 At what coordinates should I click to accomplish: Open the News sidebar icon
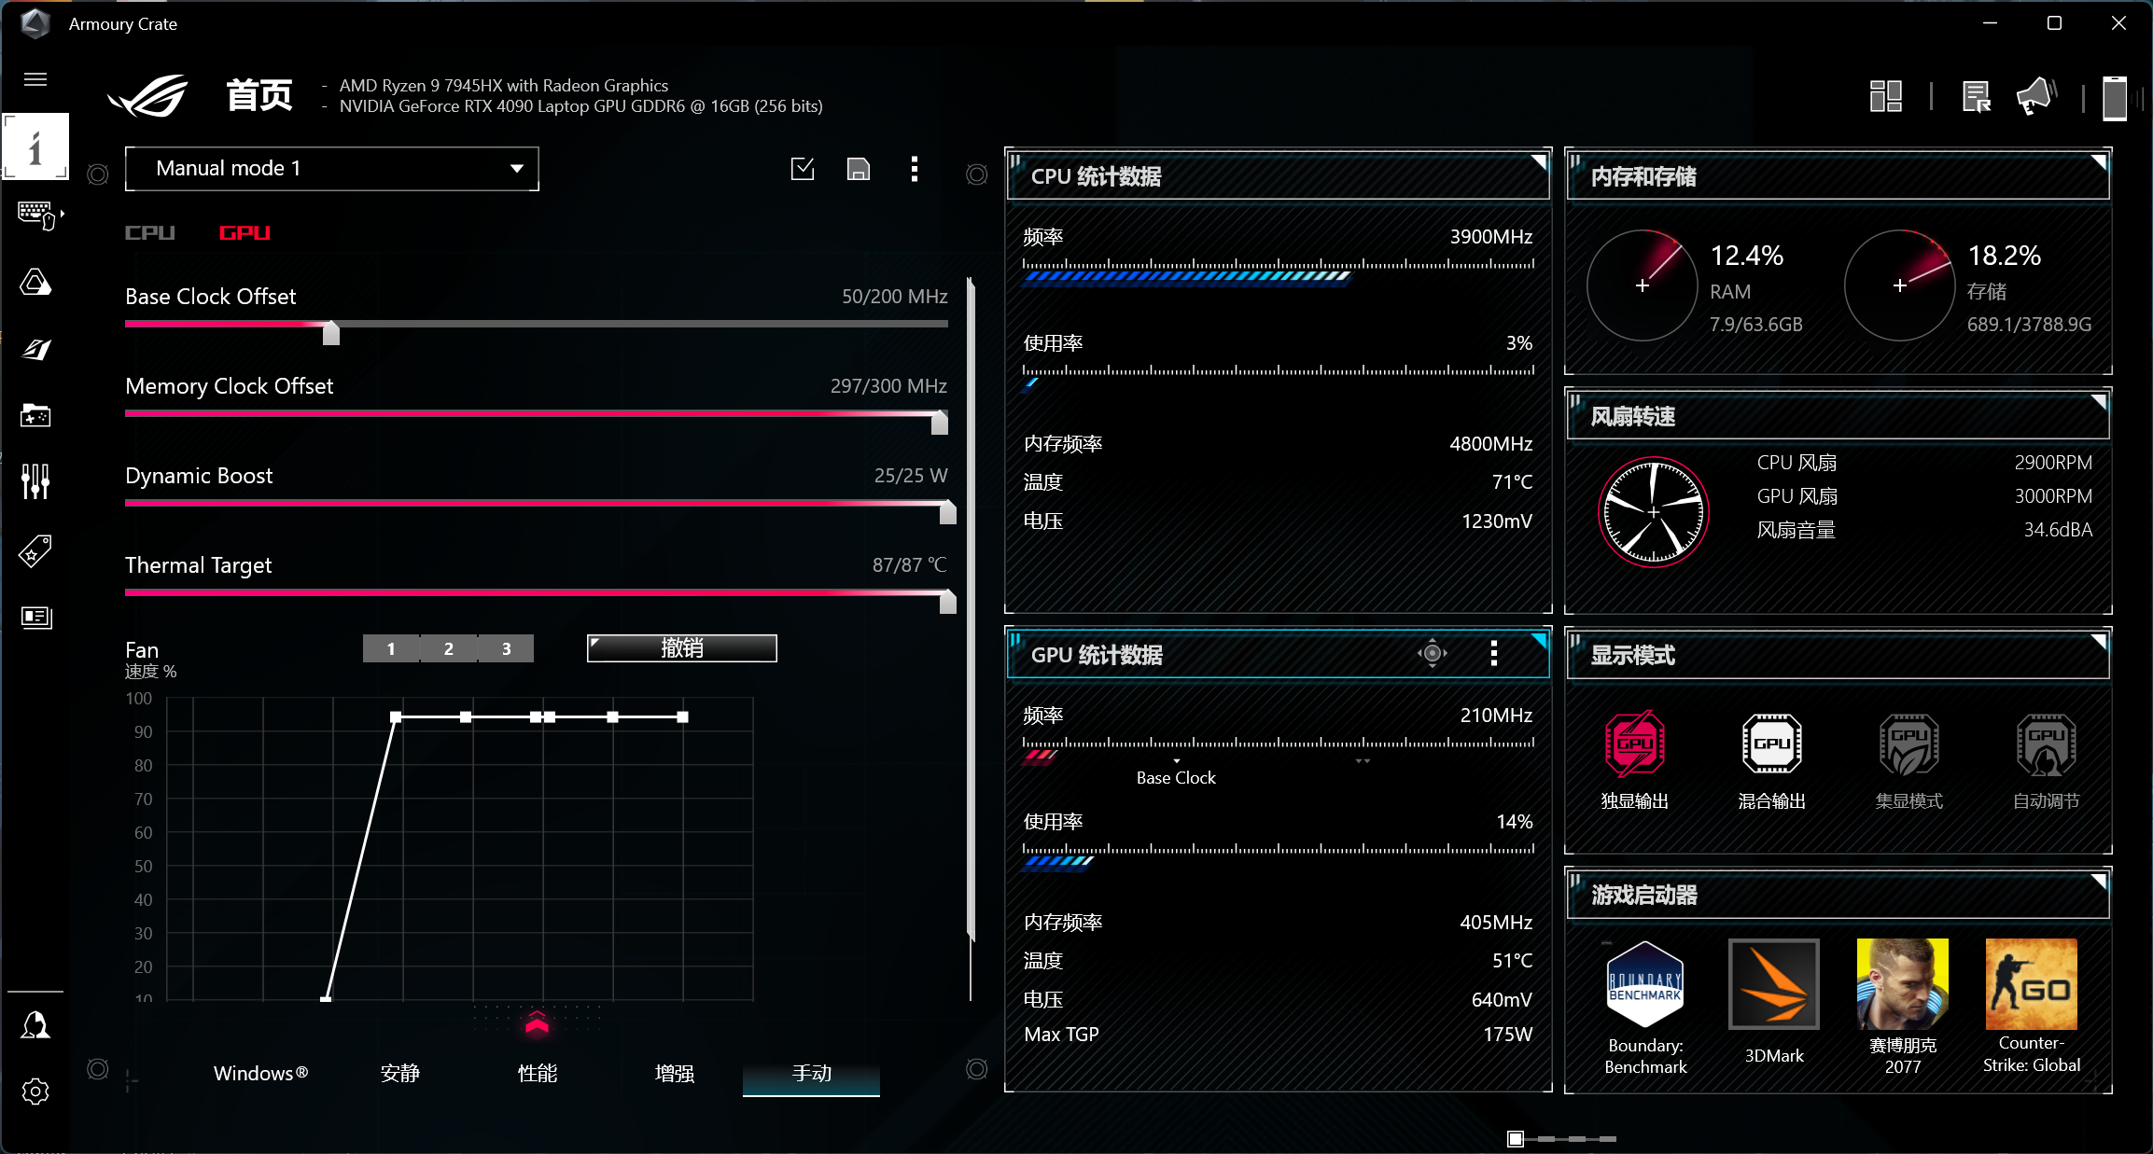[x=35, y=617]
